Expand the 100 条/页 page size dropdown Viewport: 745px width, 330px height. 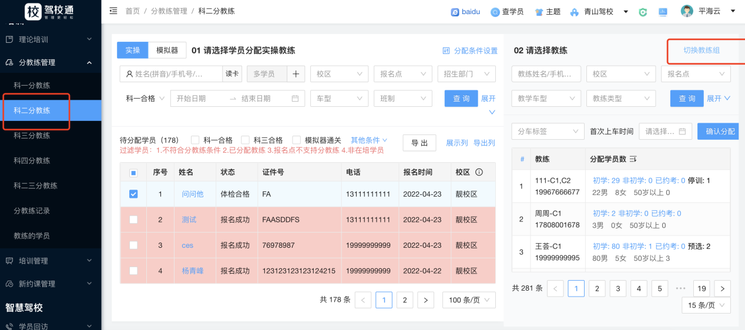(x=468, y=300)
